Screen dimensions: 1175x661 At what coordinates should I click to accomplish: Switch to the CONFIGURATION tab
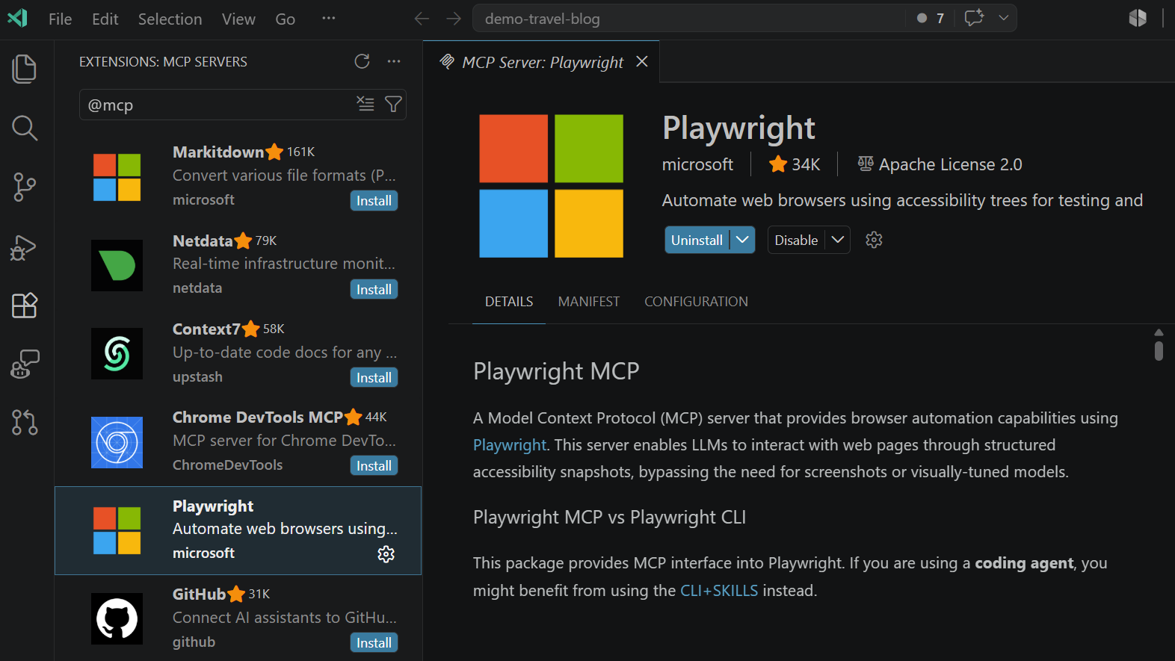pos(696,302)
